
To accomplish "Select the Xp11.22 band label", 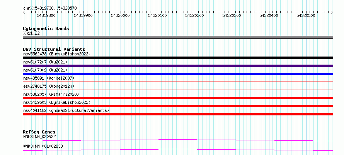I will [31, 33].
